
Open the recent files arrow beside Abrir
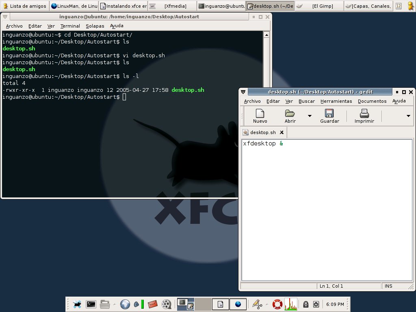pos(310,116)
